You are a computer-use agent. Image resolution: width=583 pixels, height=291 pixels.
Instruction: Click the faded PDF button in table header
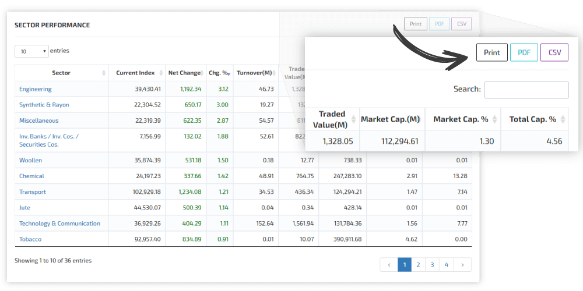pyautogui.click(x=439, y=24)
